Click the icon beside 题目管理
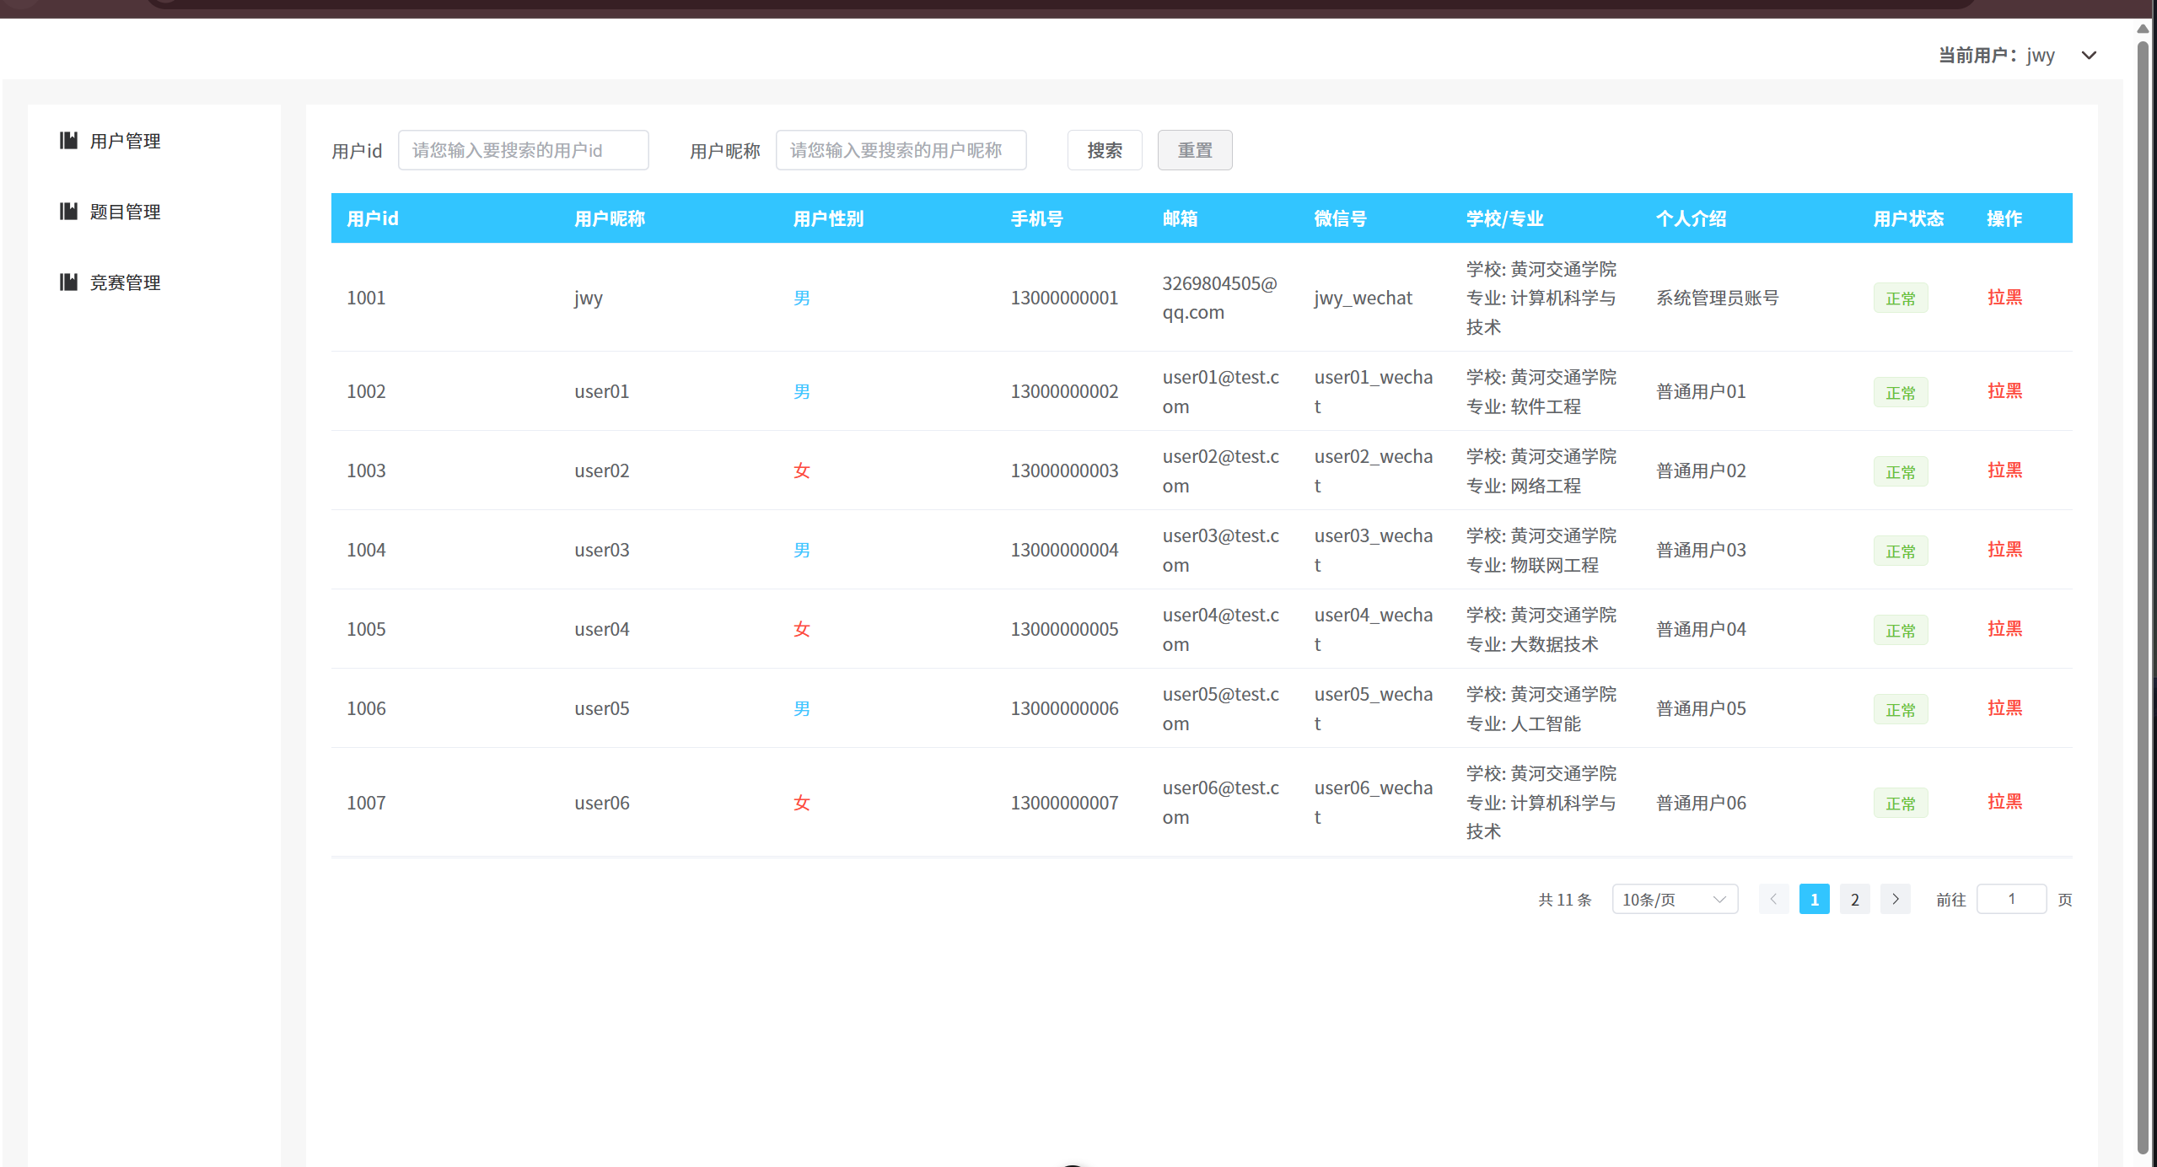Viewport: 2157px width, 1167px height. pos(68,211)
